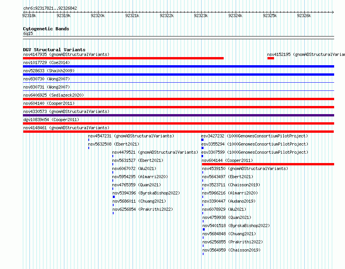
Task: Open nsv528633 (Shaikh2009) label
Action: tap(49, 71)
